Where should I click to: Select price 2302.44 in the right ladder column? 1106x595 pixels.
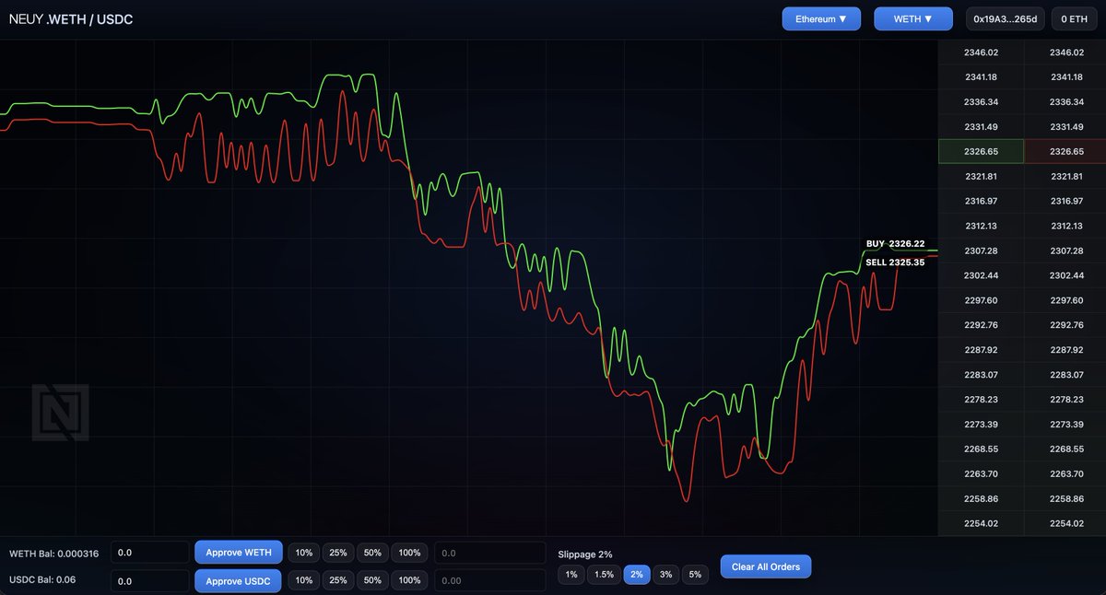(x=1066, y=275)
